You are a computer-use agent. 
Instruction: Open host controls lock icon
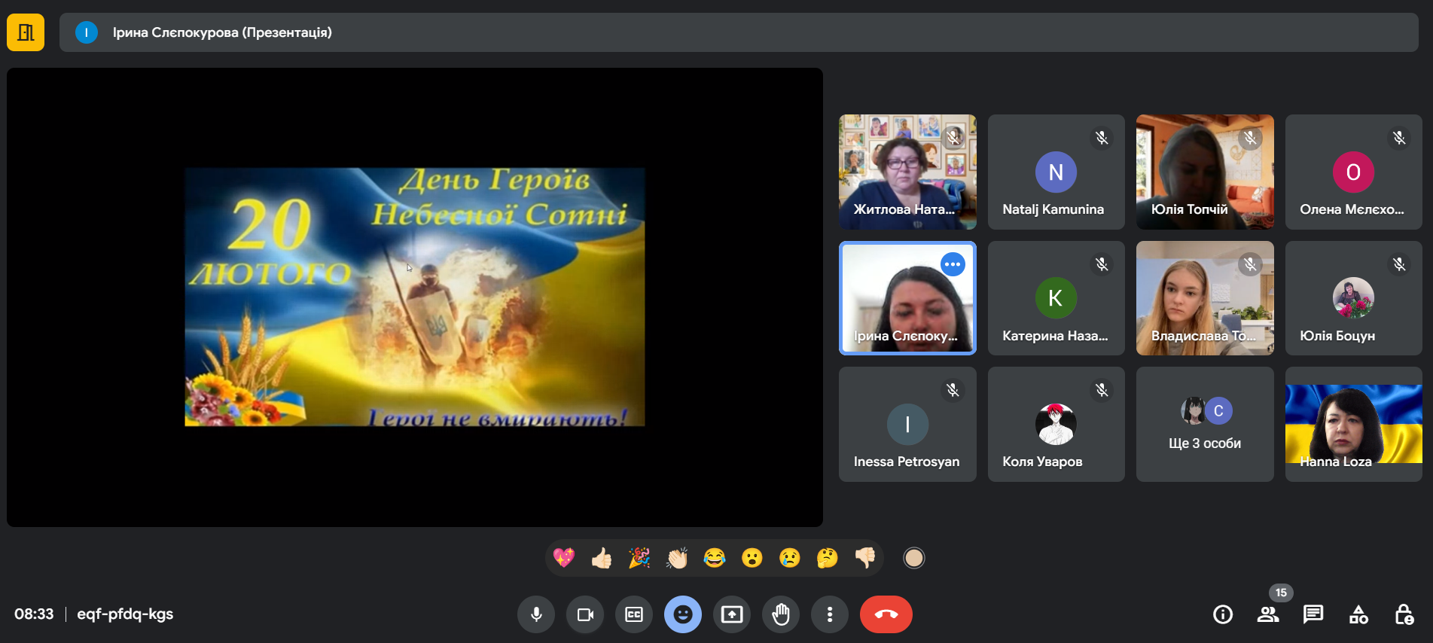1404,614
